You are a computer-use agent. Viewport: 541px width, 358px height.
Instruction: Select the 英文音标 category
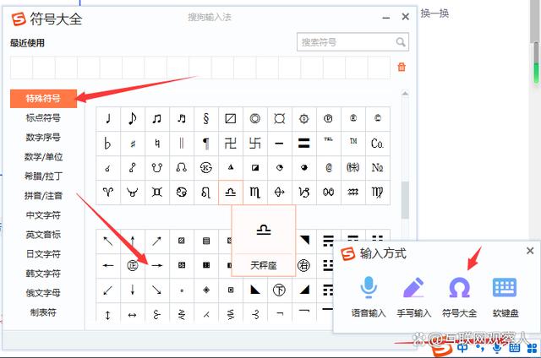click(x=43, y=234)
